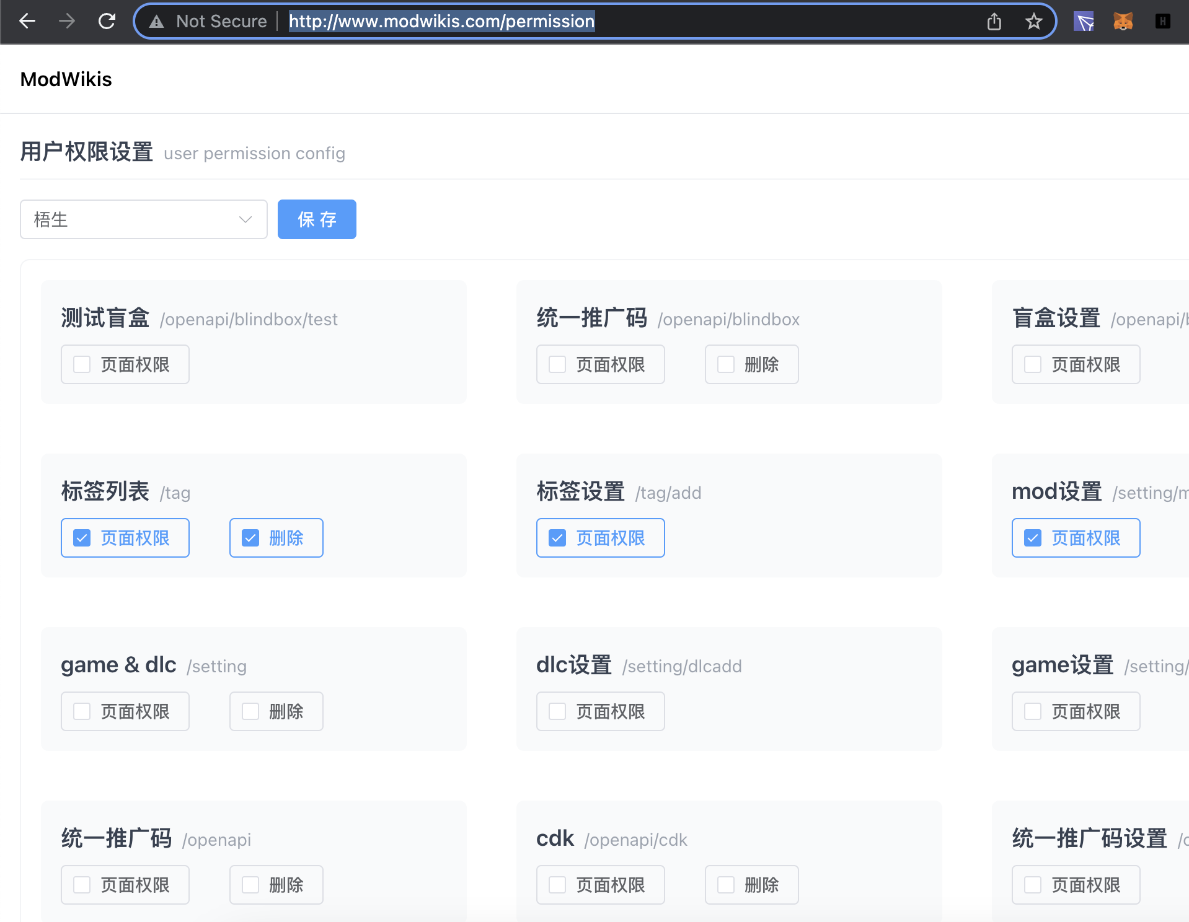This screenshot has height=922, width=1189.
Task: Reload the page with refresh icon
Action: point(107,22)
